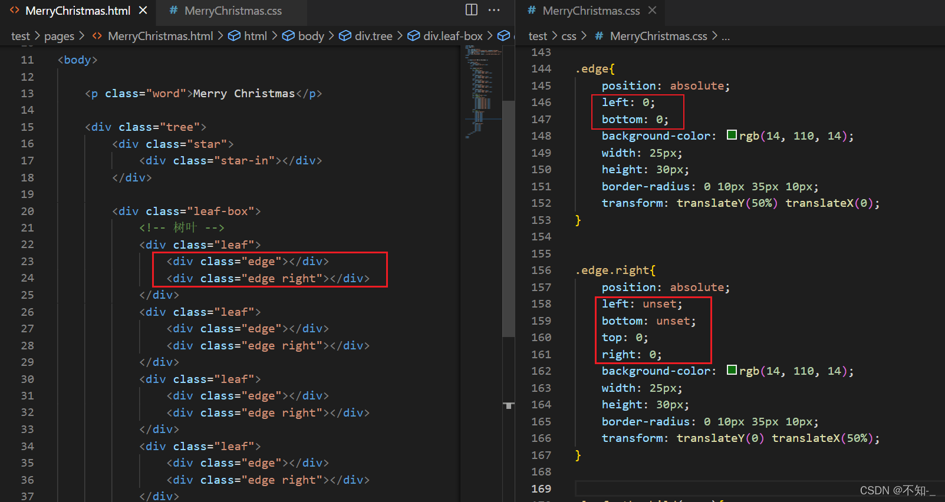Click class="tree" div on line 15

(146, 127)
